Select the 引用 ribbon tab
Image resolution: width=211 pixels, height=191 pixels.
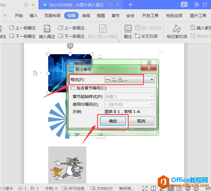(x=71, y=16)
